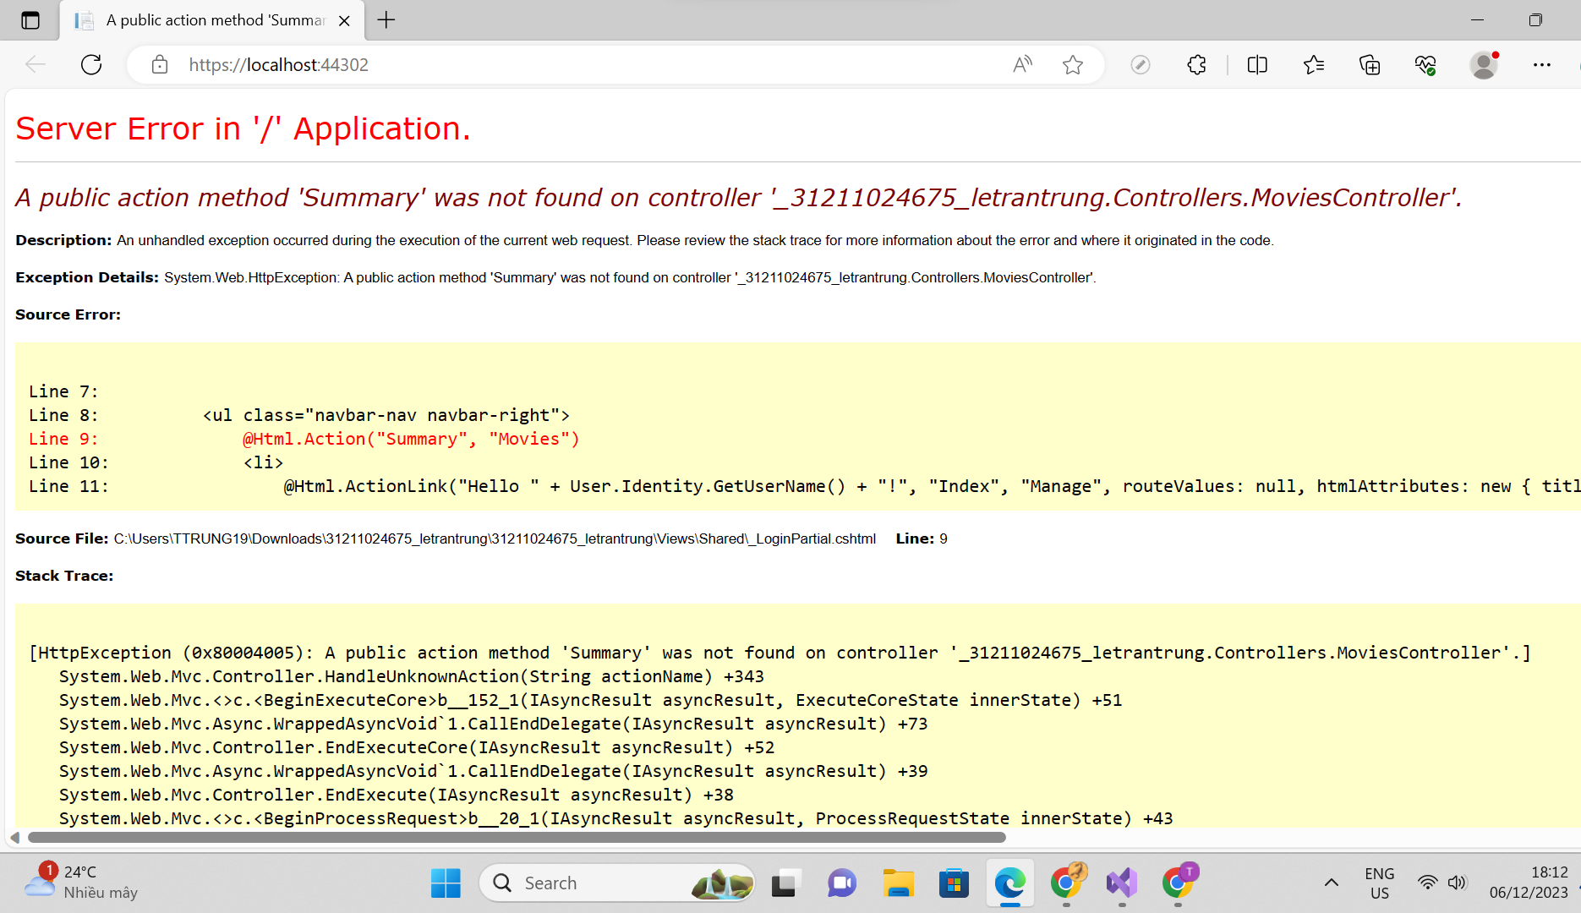Open Tab actions menu

point(30,20)
